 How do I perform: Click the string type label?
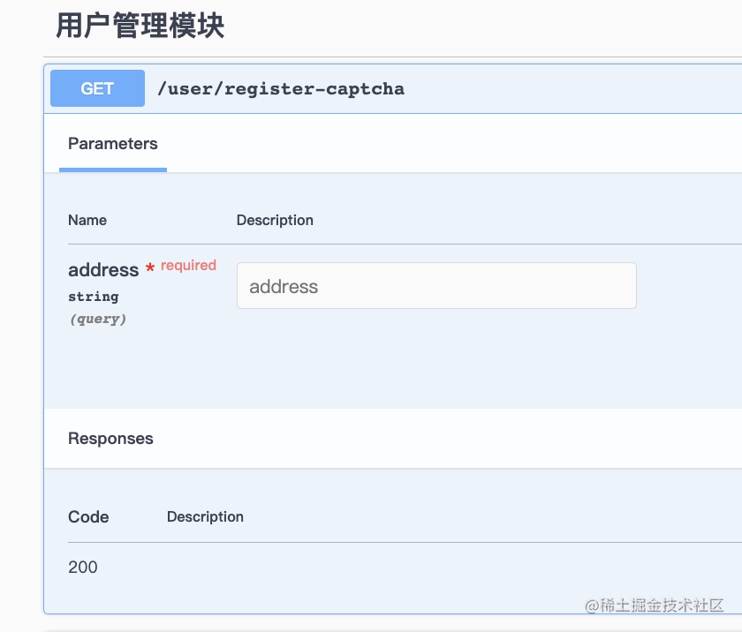tap(94, 297)
